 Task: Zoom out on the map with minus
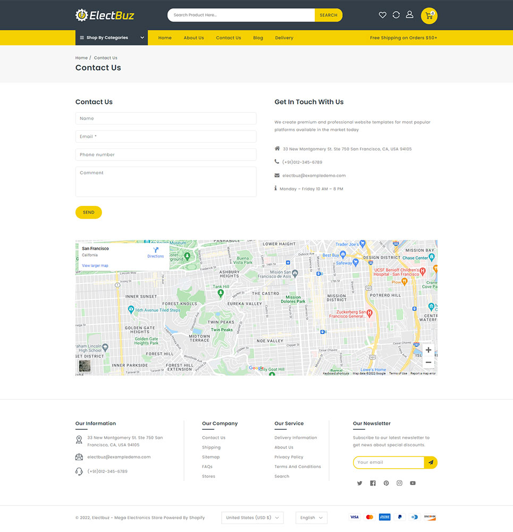[428, 362]
